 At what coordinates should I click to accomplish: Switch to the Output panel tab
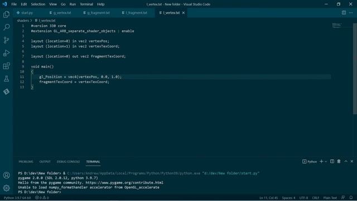(x=45, y=161)
